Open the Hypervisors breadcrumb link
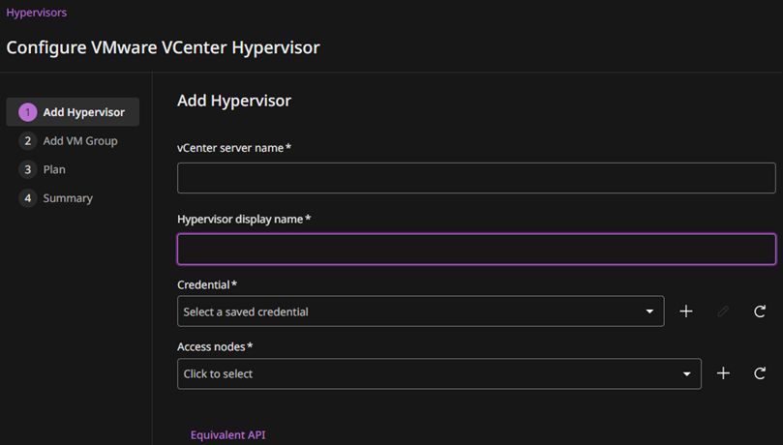783x445 pixels. coord(37,13)
